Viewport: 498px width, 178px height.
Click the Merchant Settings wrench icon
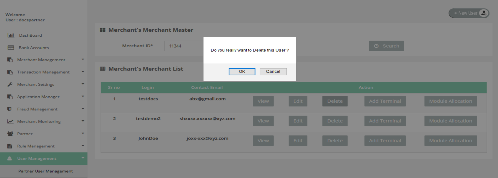(x=10, y=84)
